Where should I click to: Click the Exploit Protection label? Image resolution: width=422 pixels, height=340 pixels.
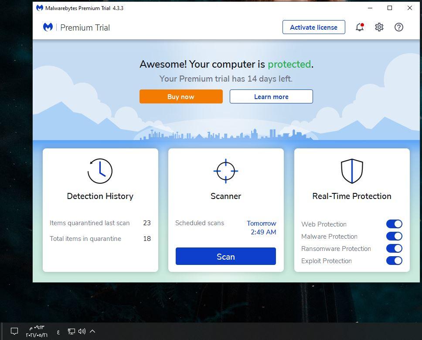[326, 261]
